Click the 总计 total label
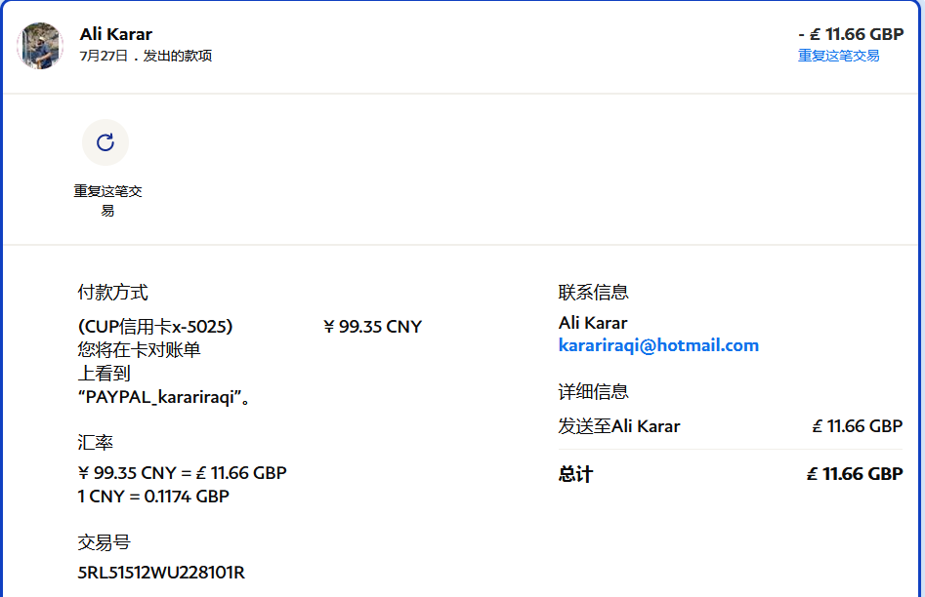Viewport: 925px width, 597px height. click(x=575, y=474)
